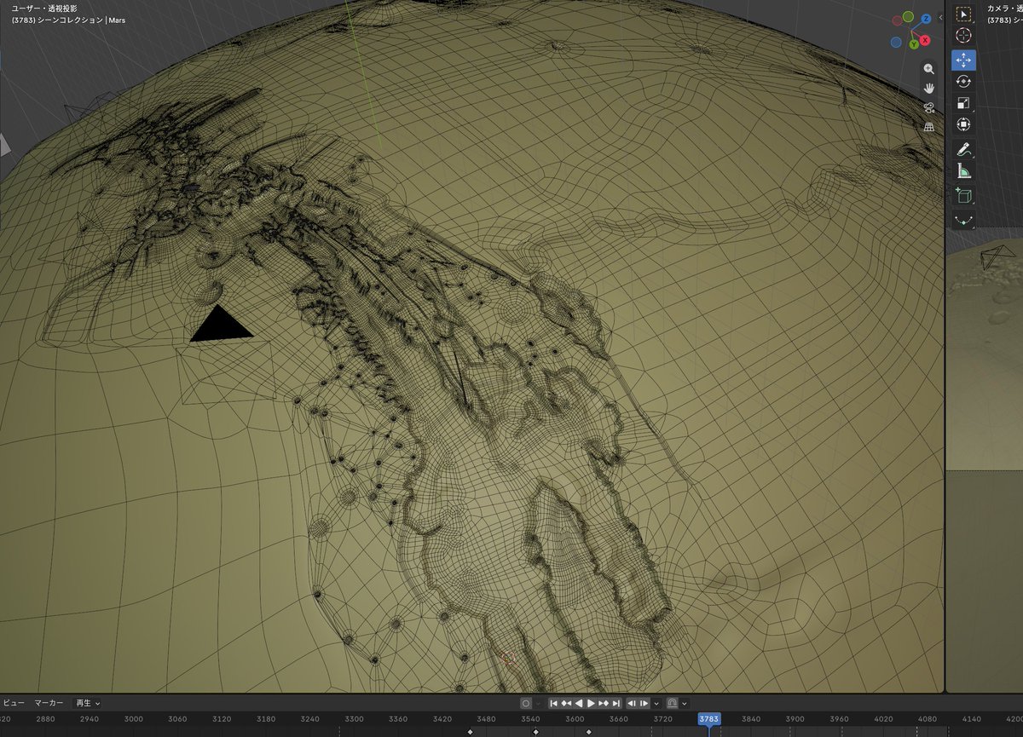
Task: Open the 再生 playback dropdown
Action: 88,703
